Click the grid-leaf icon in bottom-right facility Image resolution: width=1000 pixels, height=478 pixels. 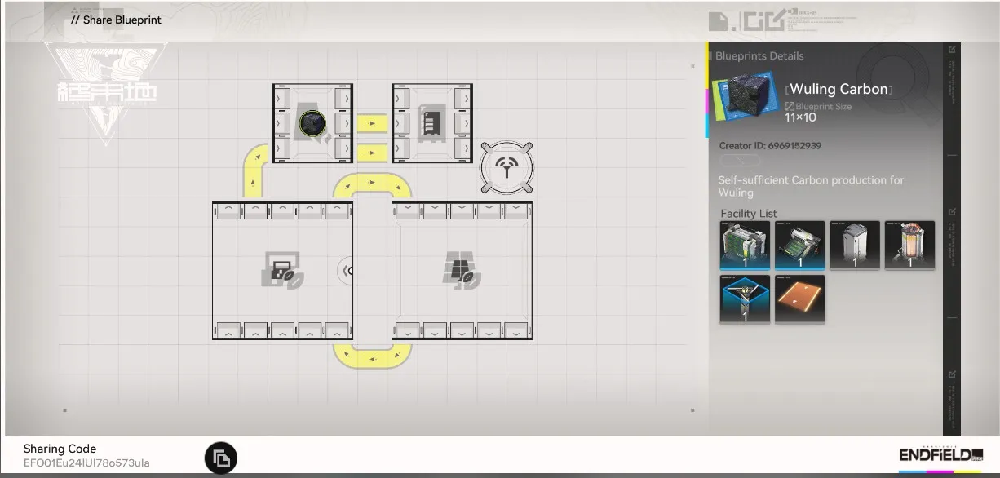[x=462, y=270]
